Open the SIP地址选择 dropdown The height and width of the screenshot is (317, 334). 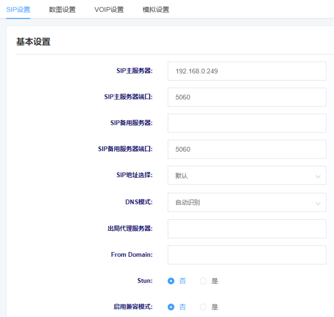tap(247, 175)
